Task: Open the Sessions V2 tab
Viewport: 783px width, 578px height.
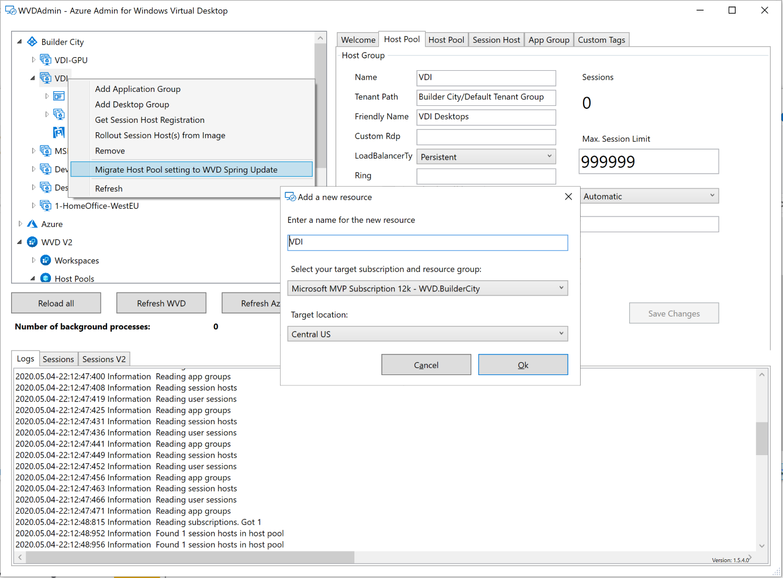Action: [104, 359]
